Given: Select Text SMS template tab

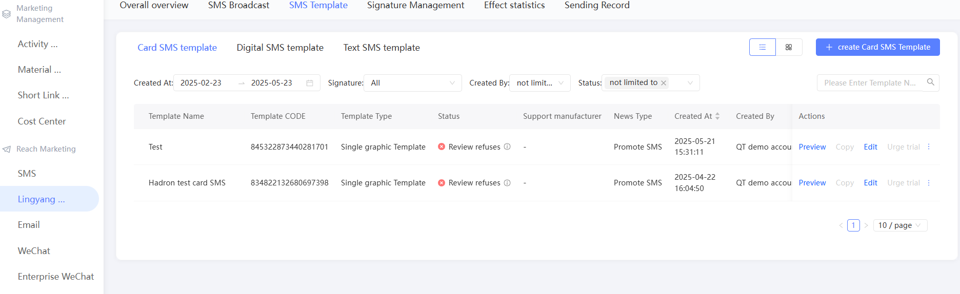Looking at the screenshot, I should pyautogui.click(x=382, y=48).
